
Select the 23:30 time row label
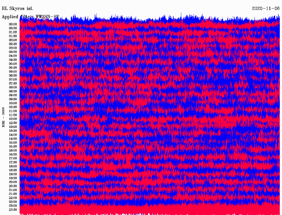tap(13, 210)
